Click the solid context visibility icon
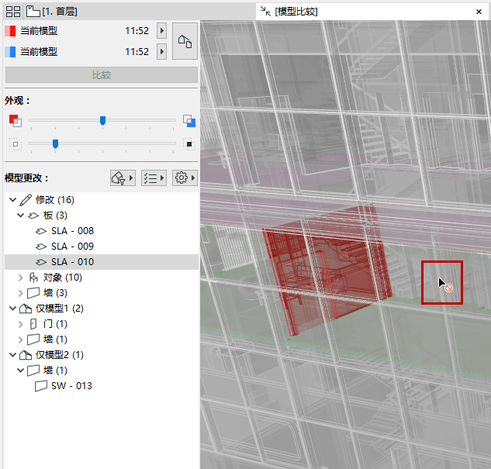The height and width of the screenshot is (469, 491). pyautogui.click(x=189, y=144)
